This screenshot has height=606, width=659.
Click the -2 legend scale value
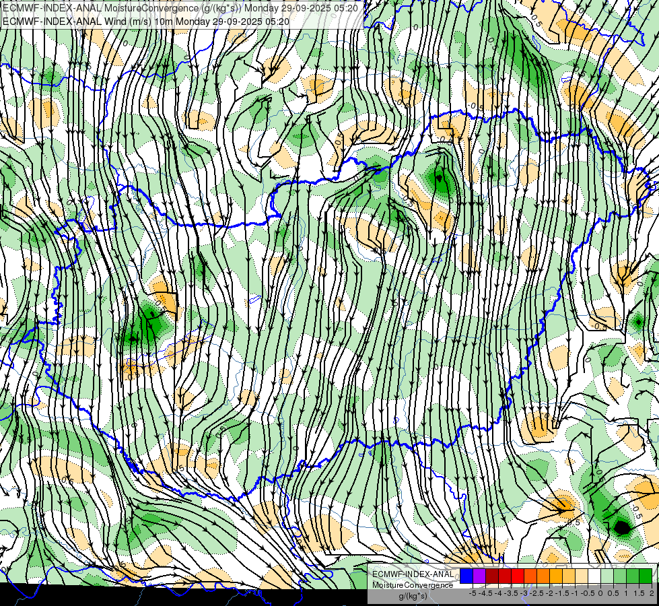point(550,593)
